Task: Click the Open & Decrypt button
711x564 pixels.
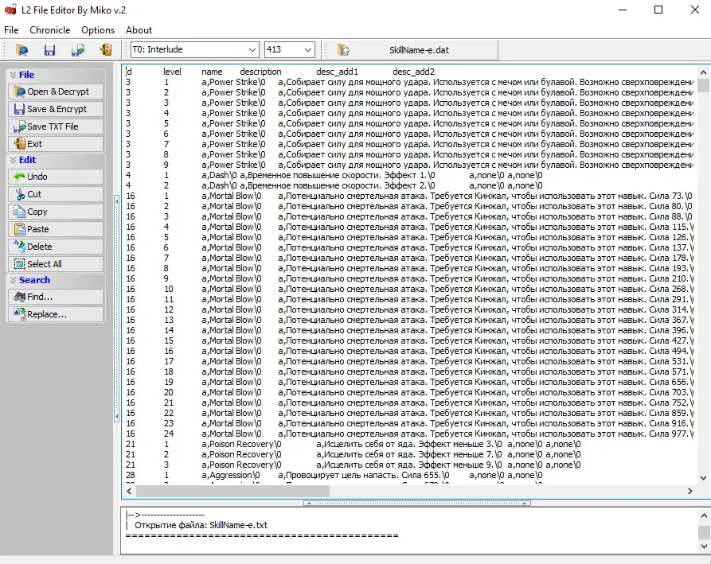Action: click(56, 91)
